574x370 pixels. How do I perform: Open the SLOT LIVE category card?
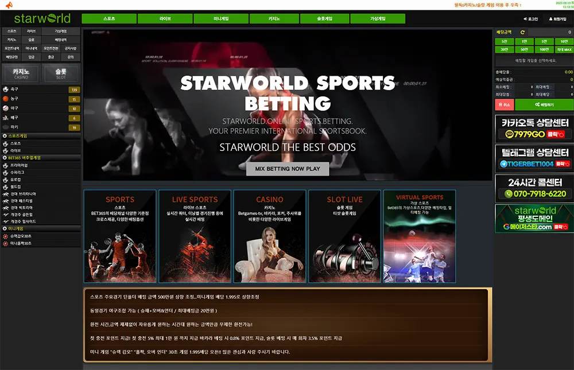click(x=344, y=236)
